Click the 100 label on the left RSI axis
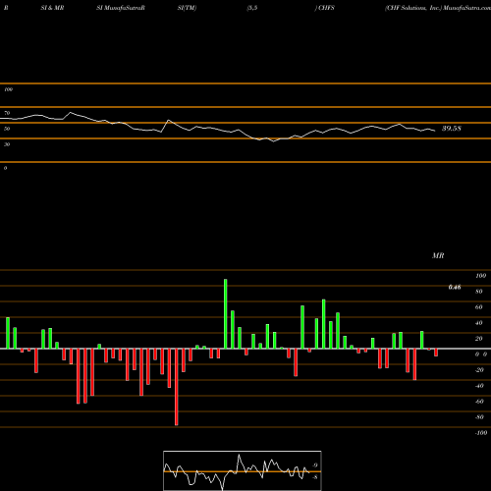491x491 pixels. tap(8, 89)
